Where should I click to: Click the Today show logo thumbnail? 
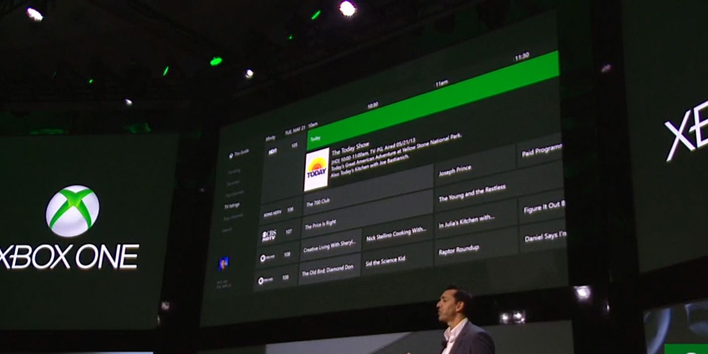[x=317, y=170]
